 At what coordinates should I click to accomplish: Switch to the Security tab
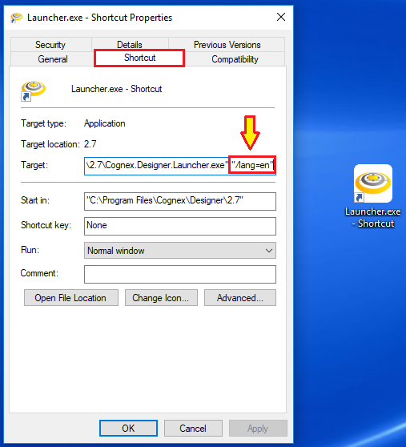50,45
